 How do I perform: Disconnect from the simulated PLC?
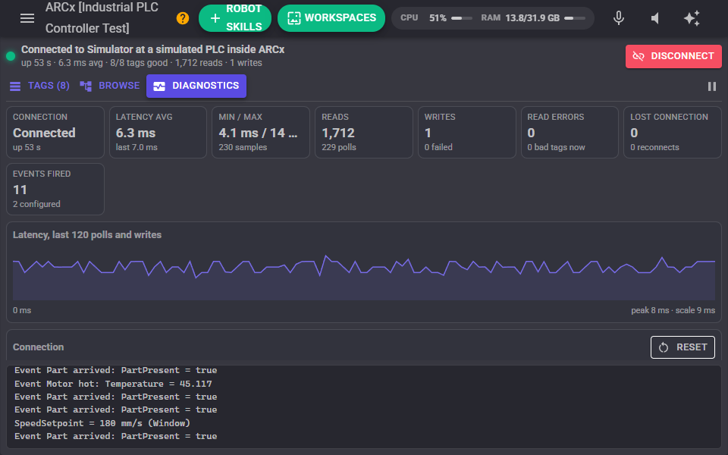[673, 56]
